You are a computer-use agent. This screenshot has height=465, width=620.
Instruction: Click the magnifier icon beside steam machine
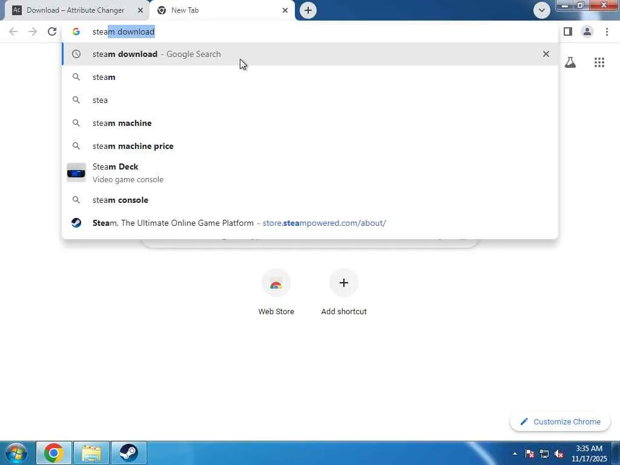point(76,123)
